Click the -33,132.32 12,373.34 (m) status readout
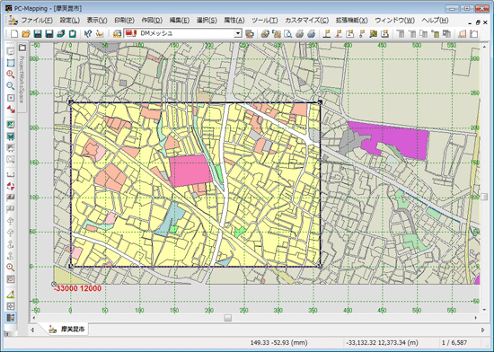 (382, 343)
